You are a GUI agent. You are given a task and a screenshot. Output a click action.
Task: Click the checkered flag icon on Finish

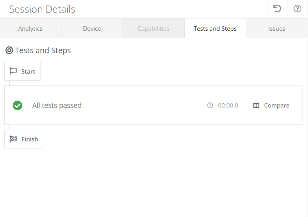click(13, 139)
